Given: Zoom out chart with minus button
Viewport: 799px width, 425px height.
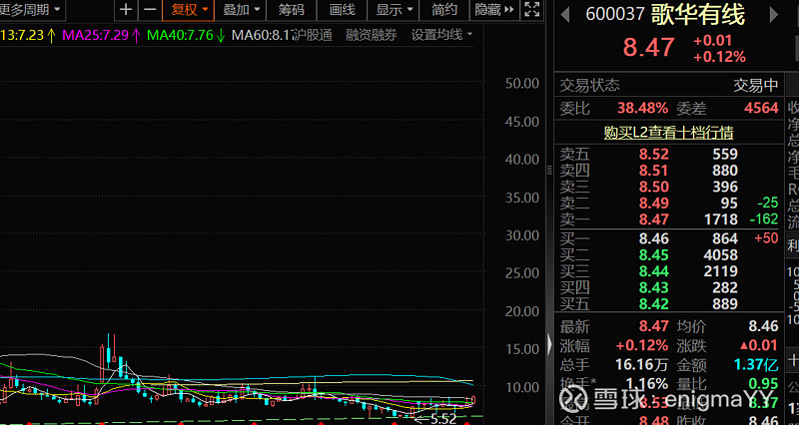Looking at the screenshot, I should (x=149, y=10).
